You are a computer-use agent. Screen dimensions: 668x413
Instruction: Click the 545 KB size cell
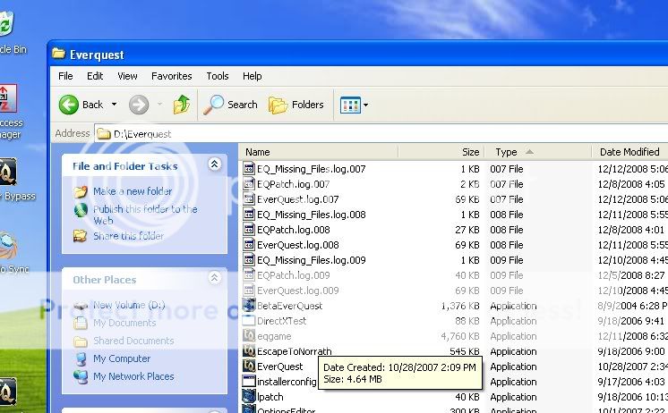click(x=465, y=351)
